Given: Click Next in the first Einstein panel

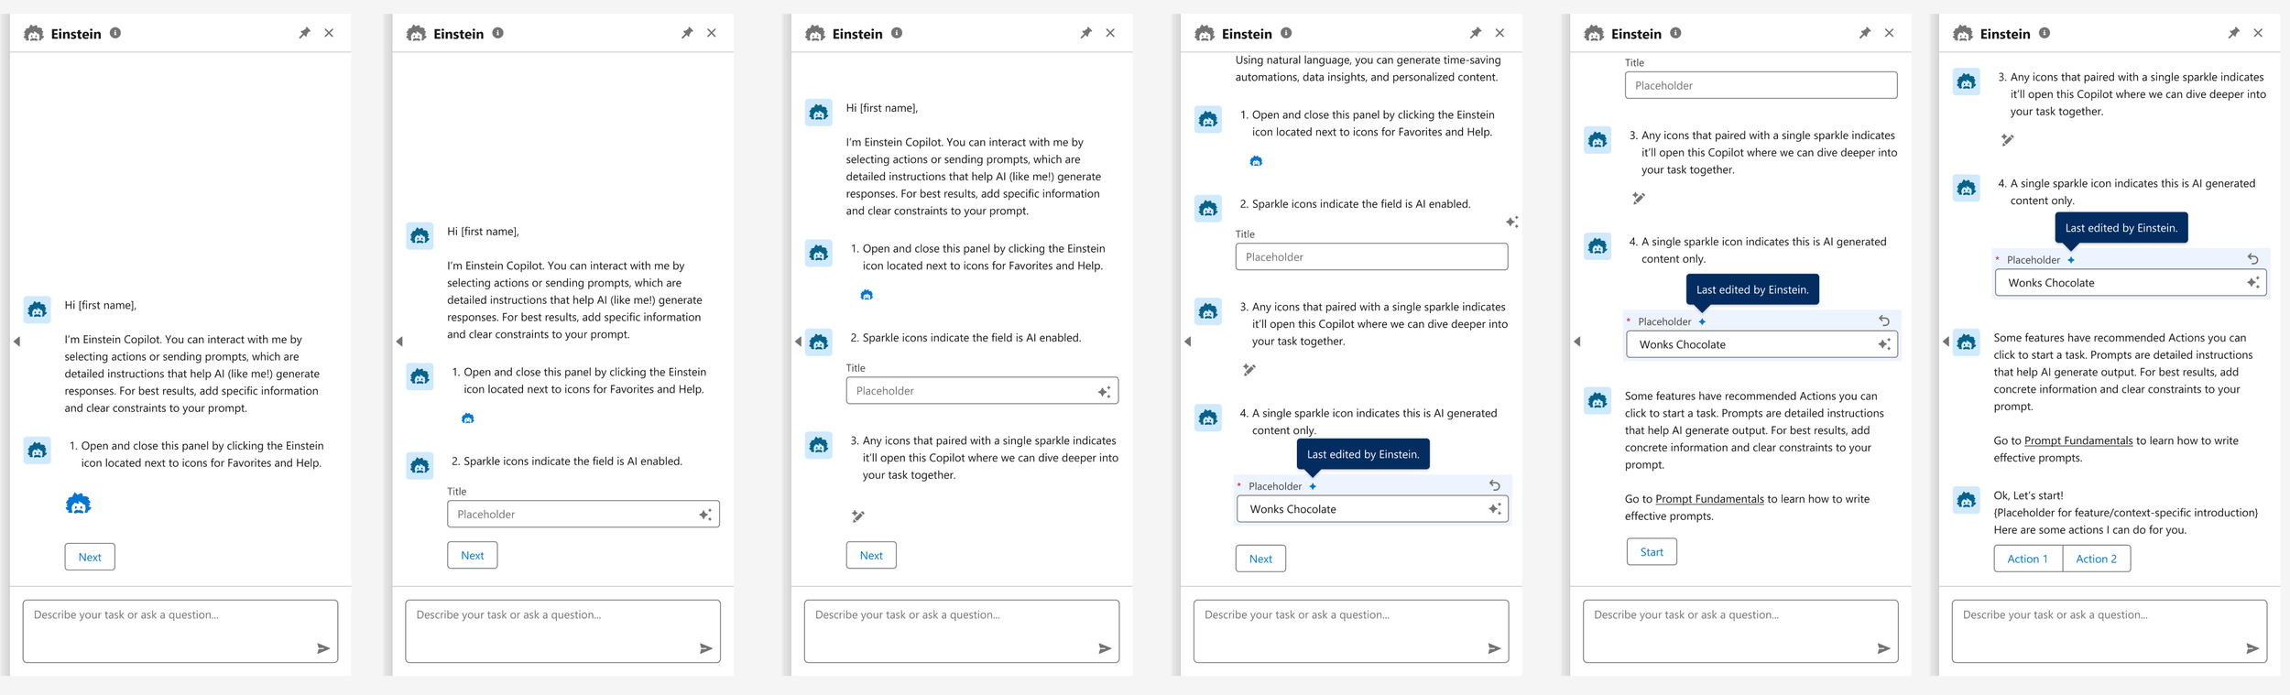Looking at the screenshot, I should [90, 557].
